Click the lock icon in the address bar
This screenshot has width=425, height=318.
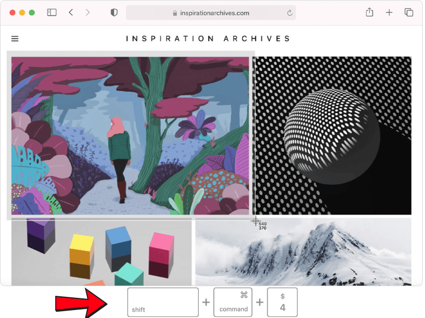174,13
